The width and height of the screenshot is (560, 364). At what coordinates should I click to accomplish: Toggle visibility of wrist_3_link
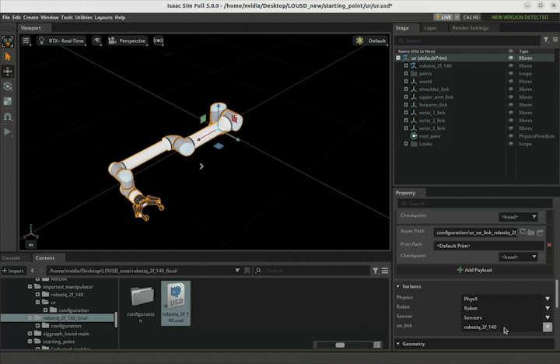tap(511, 128)
